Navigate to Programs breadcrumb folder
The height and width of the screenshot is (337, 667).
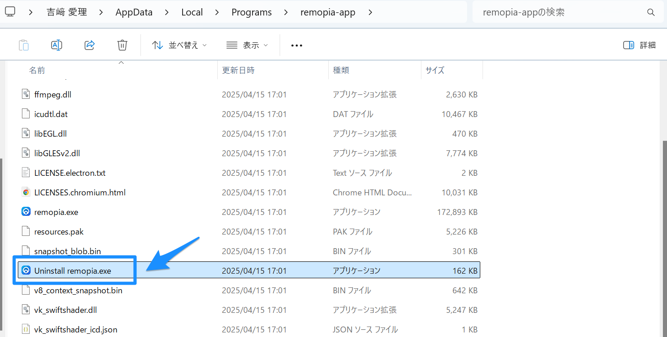tap(252, 12)
